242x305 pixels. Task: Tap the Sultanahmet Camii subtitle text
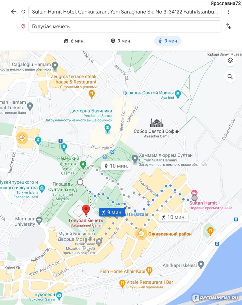(x=86, y=225)
